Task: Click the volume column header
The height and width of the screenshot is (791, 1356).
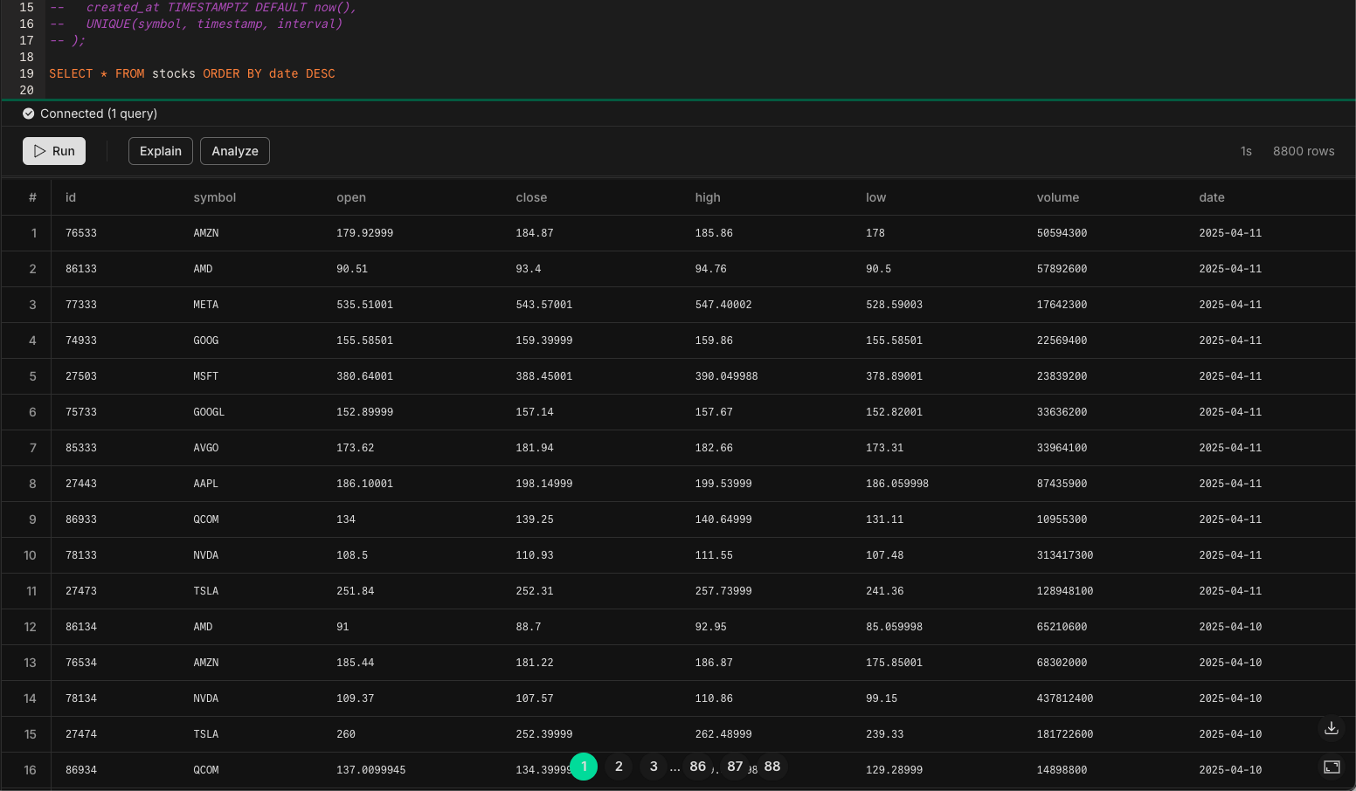Action: pyautogui.click(x=1058, y=197)
